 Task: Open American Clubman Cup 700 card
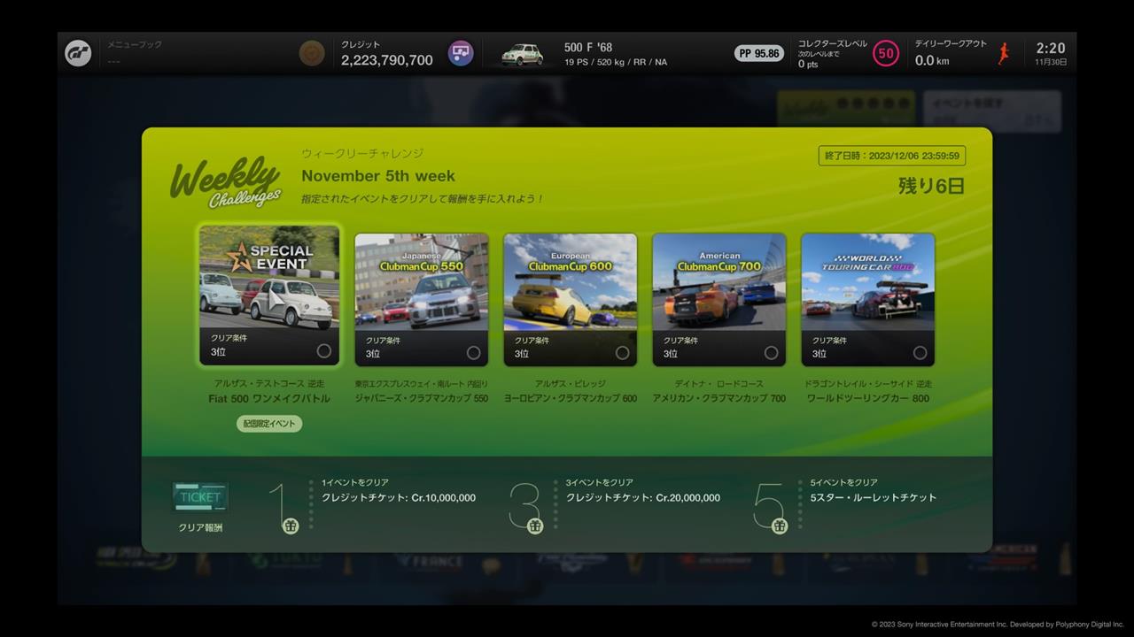click(719, 300)
